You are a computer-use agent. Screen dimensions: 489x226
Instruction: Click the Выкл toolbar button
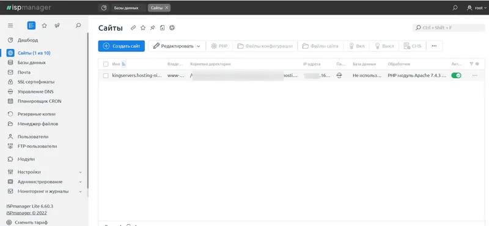click(384, 46)
